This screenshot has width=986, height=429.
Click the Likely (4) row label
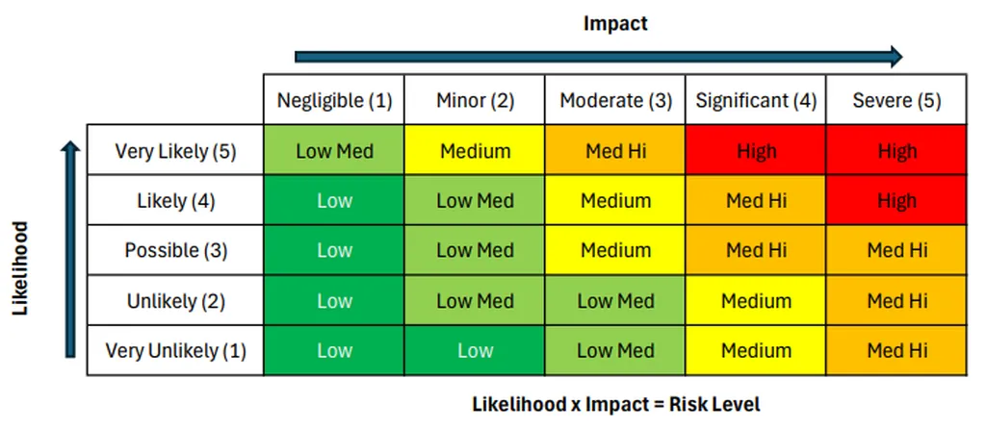(175, 201)
